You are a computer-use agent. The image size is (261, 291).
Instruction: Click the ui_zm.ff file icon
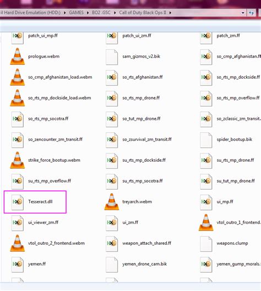112,223
